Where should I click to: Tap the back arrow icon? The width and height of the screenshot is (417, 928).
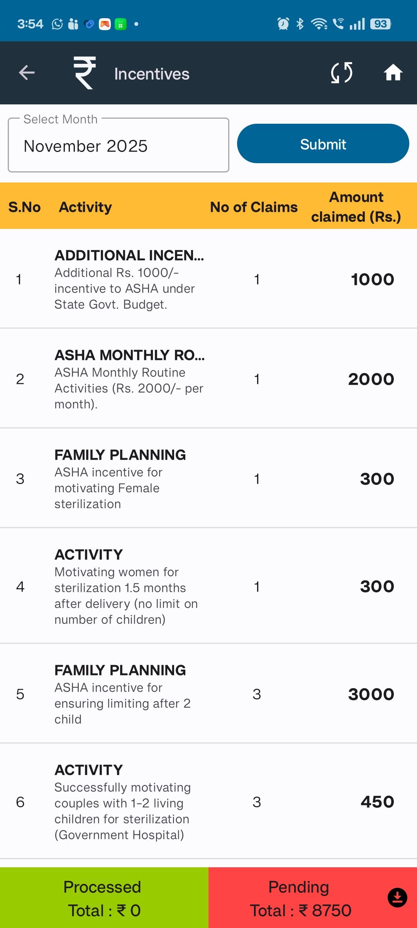click(27, 73)
